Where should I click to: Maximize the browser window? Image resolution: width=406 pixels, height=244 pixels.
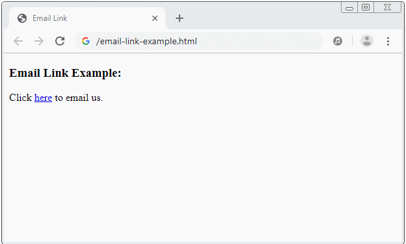point(366,7)
